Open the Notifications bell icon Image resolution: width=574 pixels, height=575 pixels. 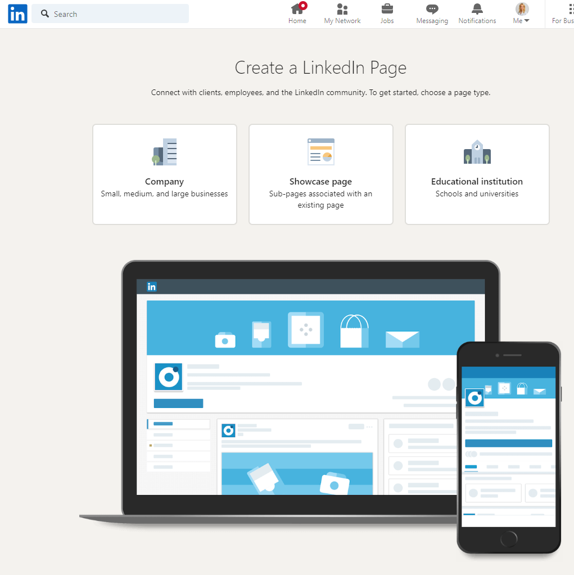click(477, 9)
